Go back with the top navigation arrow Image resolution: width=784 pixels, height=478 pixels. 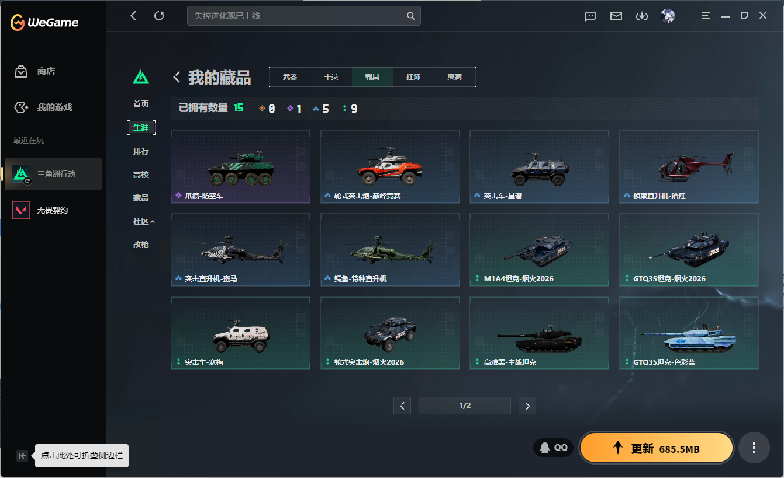(133, 16)
